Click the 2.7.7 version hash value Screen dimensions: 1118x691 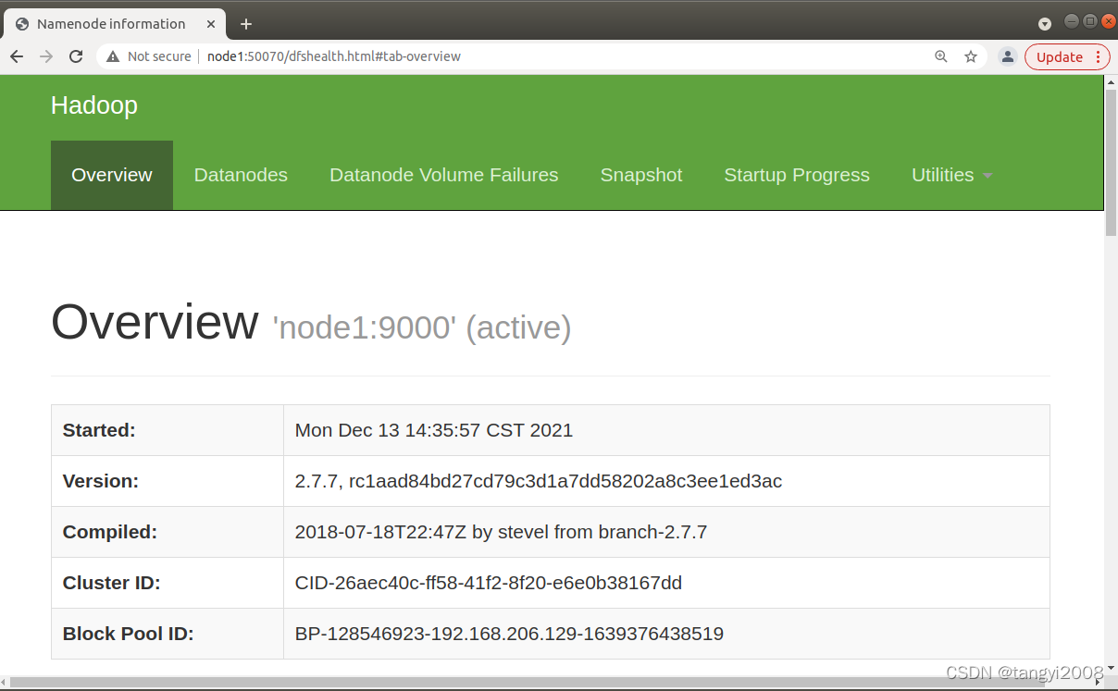point(539,481)
